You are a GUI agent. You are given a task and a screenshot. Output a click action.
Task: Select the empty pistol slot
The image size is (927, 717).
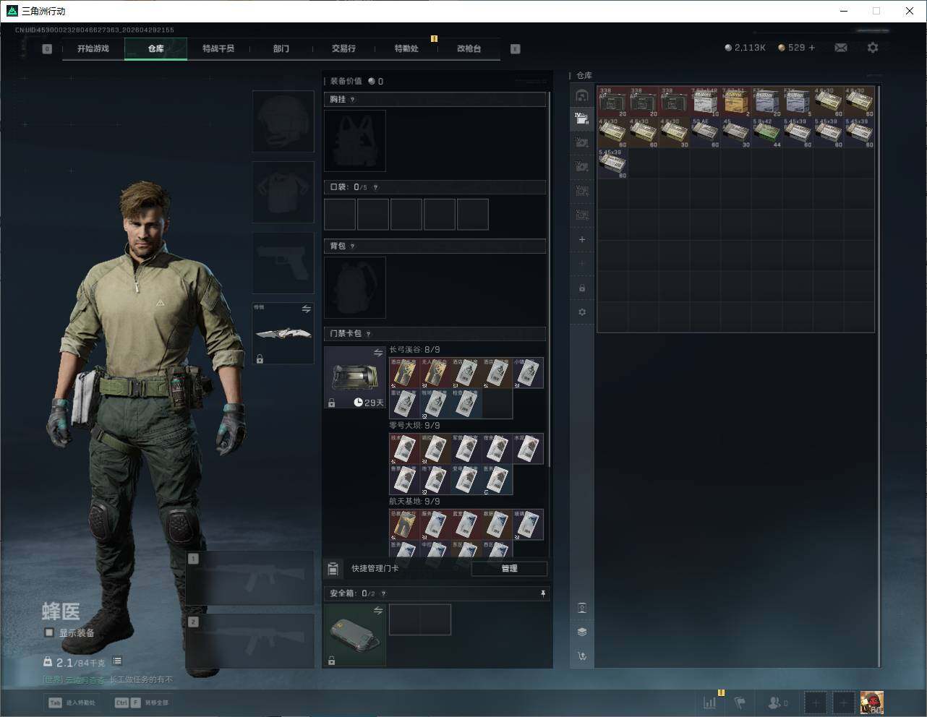click(283, 263)
